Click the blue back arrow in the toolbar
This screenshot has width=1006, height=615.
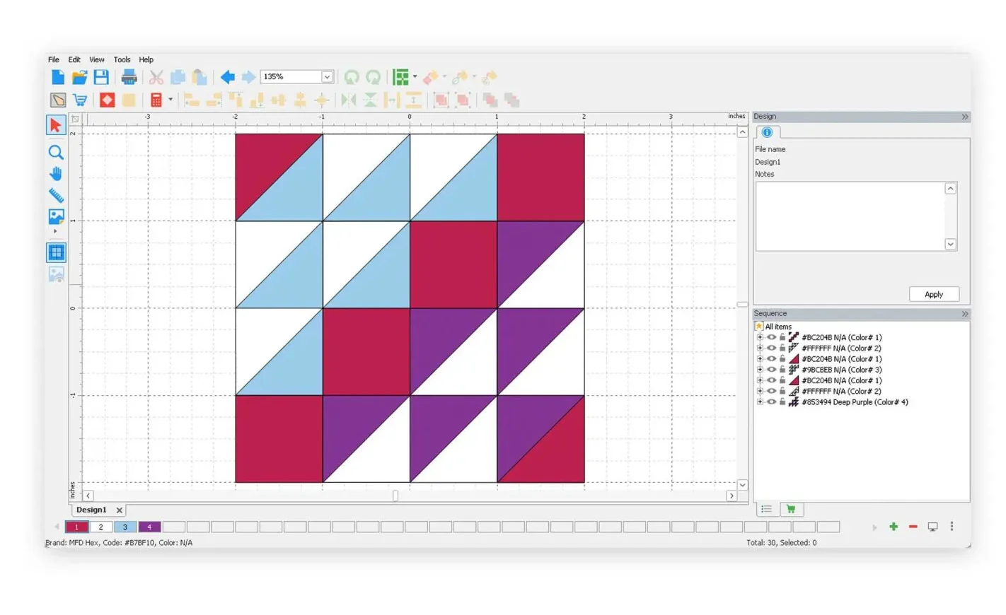point(227,77)
